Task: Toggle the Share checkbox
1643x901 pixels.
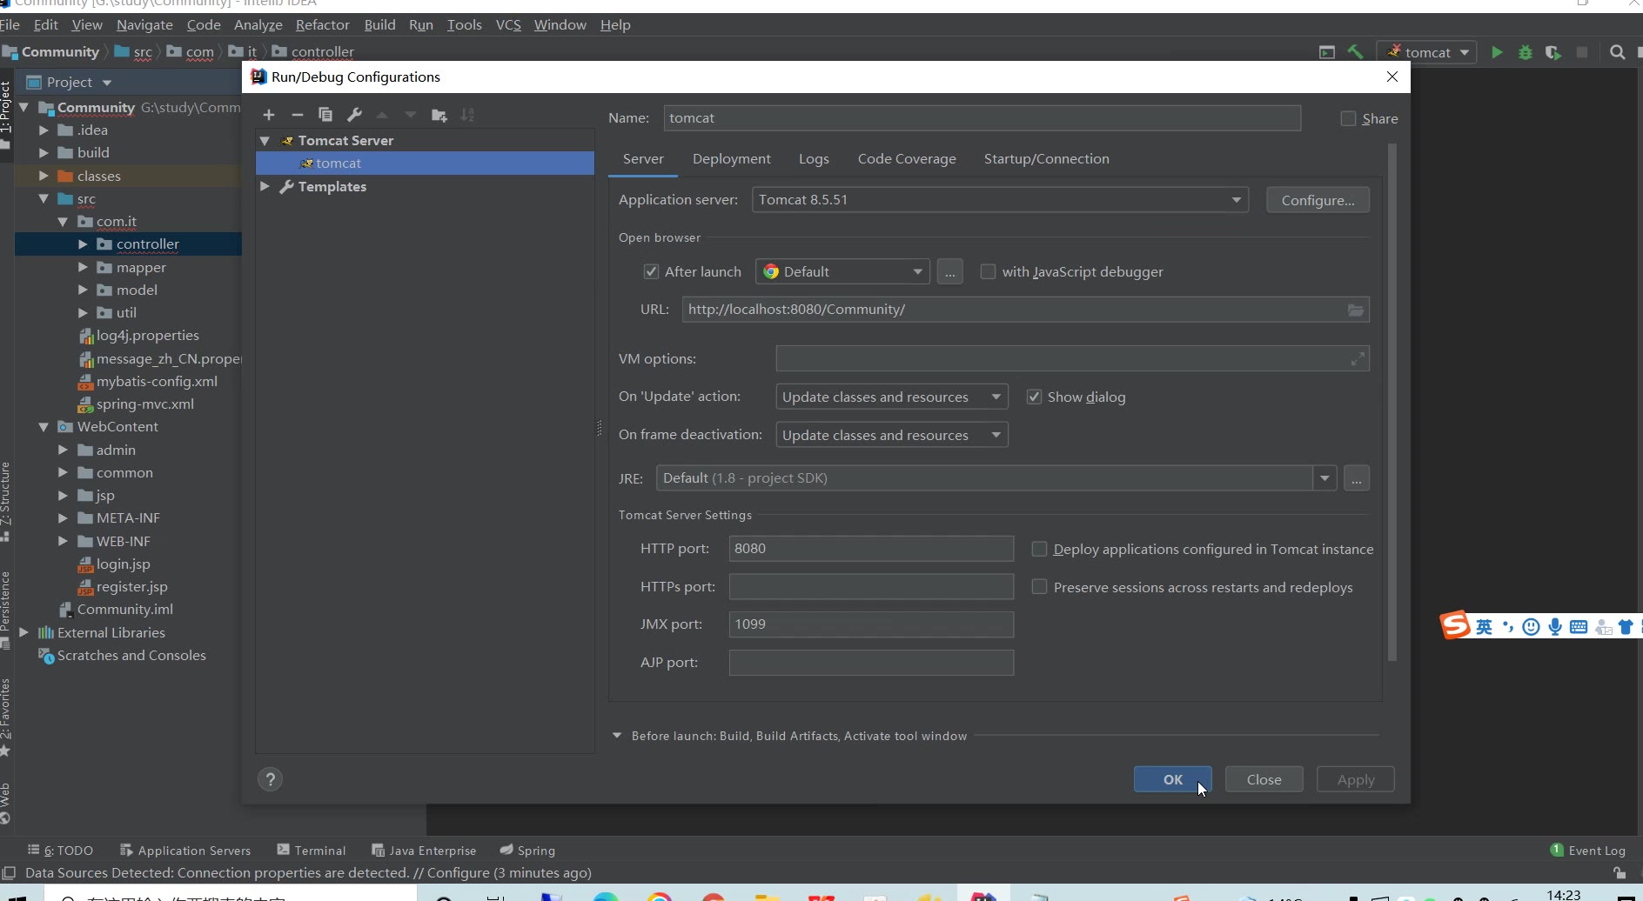Action: [x=1348, y=118]
